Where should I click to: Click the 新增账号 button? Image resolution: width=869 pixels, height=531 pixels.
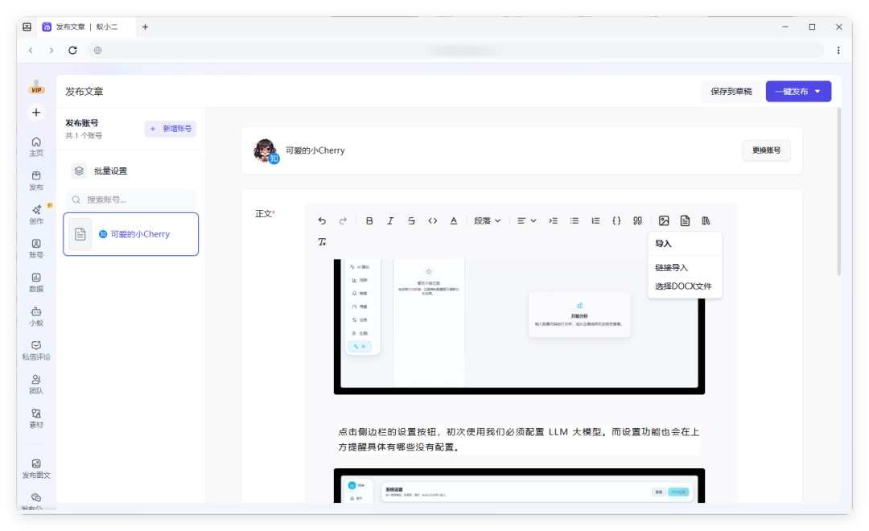(x=171, y=129)
